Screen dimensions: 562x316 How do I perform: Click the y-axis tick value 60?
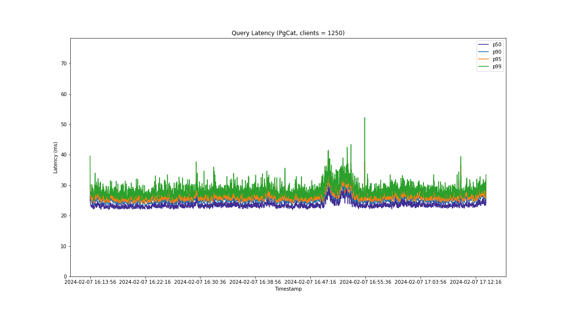(64, 94)
